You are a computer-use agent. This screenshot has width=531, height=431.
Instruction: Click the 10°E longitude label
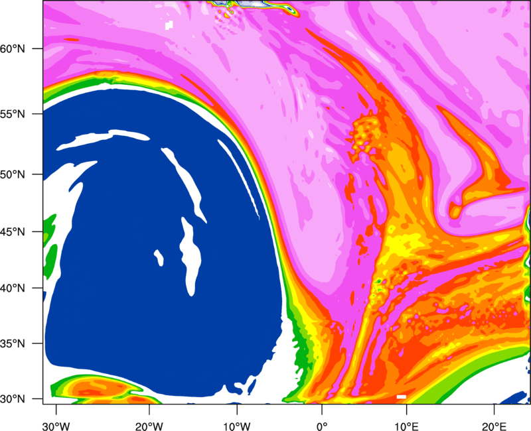406,426
